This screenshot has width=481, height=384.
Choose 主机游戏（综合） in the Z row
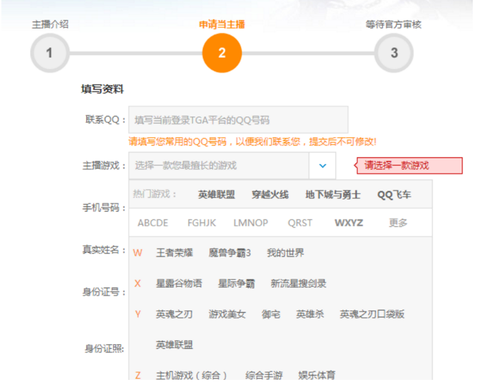[191, 375]
